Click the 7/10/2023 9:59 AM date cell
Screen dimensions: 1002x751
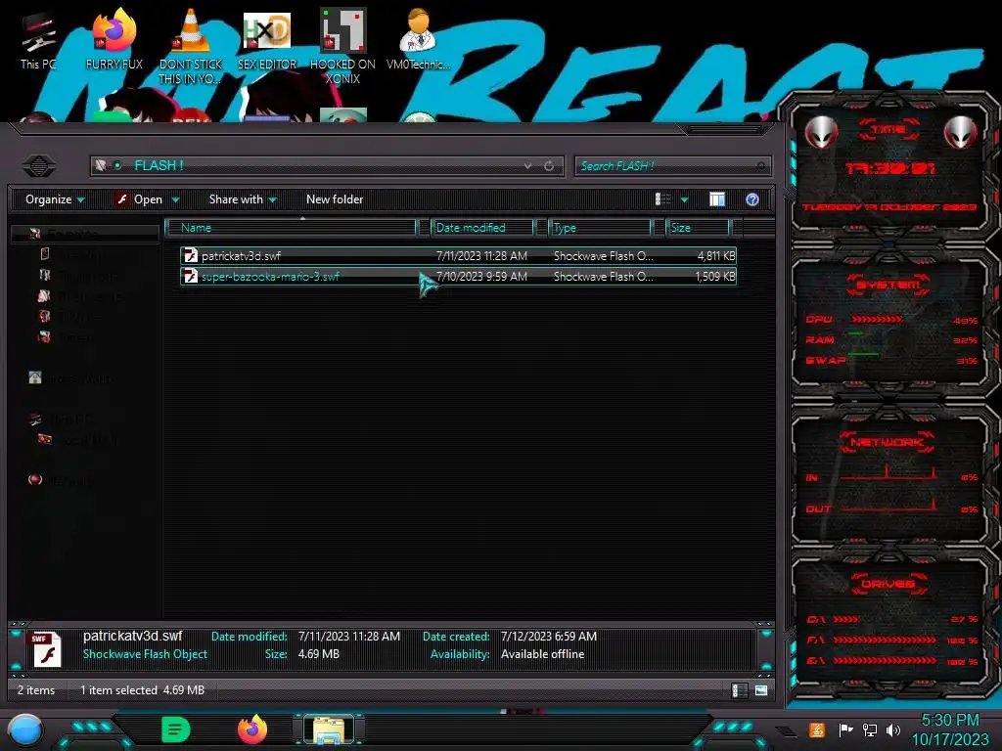(481, 277)
